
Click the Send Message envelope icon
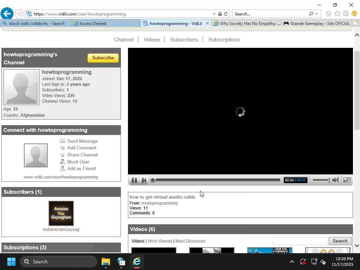(63, 141)
